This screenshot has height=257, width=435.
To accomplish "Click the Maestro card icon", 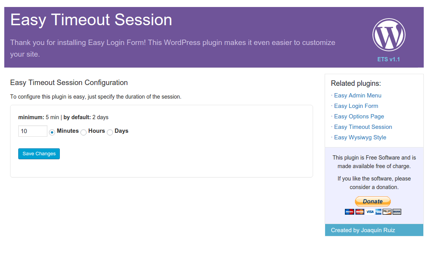I will point(350,212).
